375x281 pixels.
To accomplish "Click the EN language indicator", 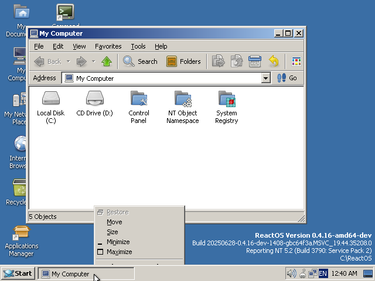I will coord(323,273).
